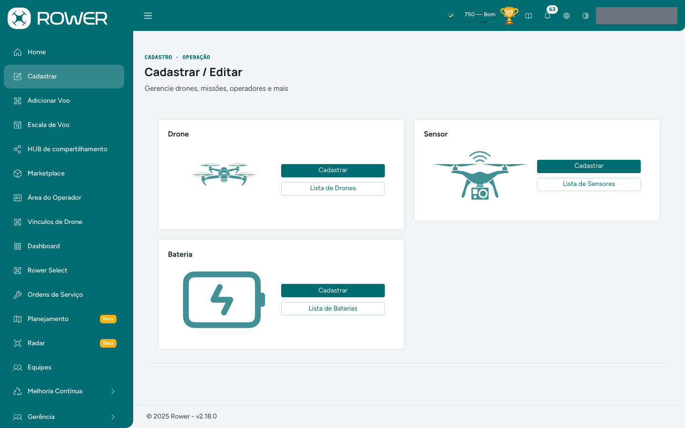Open Área do Operador menu item
The image size is (685, 428).
(64, 198)
